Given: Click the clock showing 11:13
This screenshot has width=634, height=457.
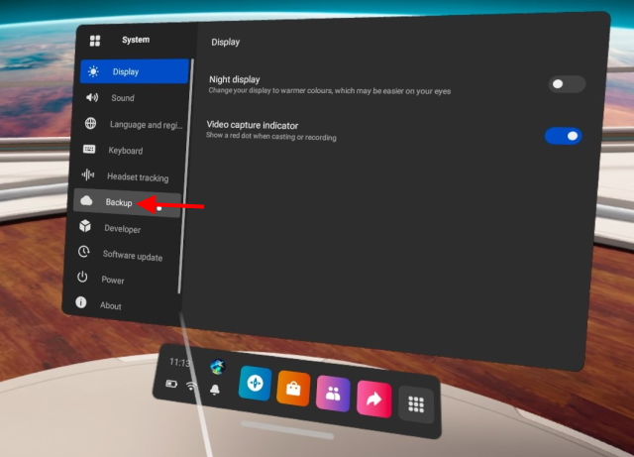Looking at the screenshot, I should point(179,362).
